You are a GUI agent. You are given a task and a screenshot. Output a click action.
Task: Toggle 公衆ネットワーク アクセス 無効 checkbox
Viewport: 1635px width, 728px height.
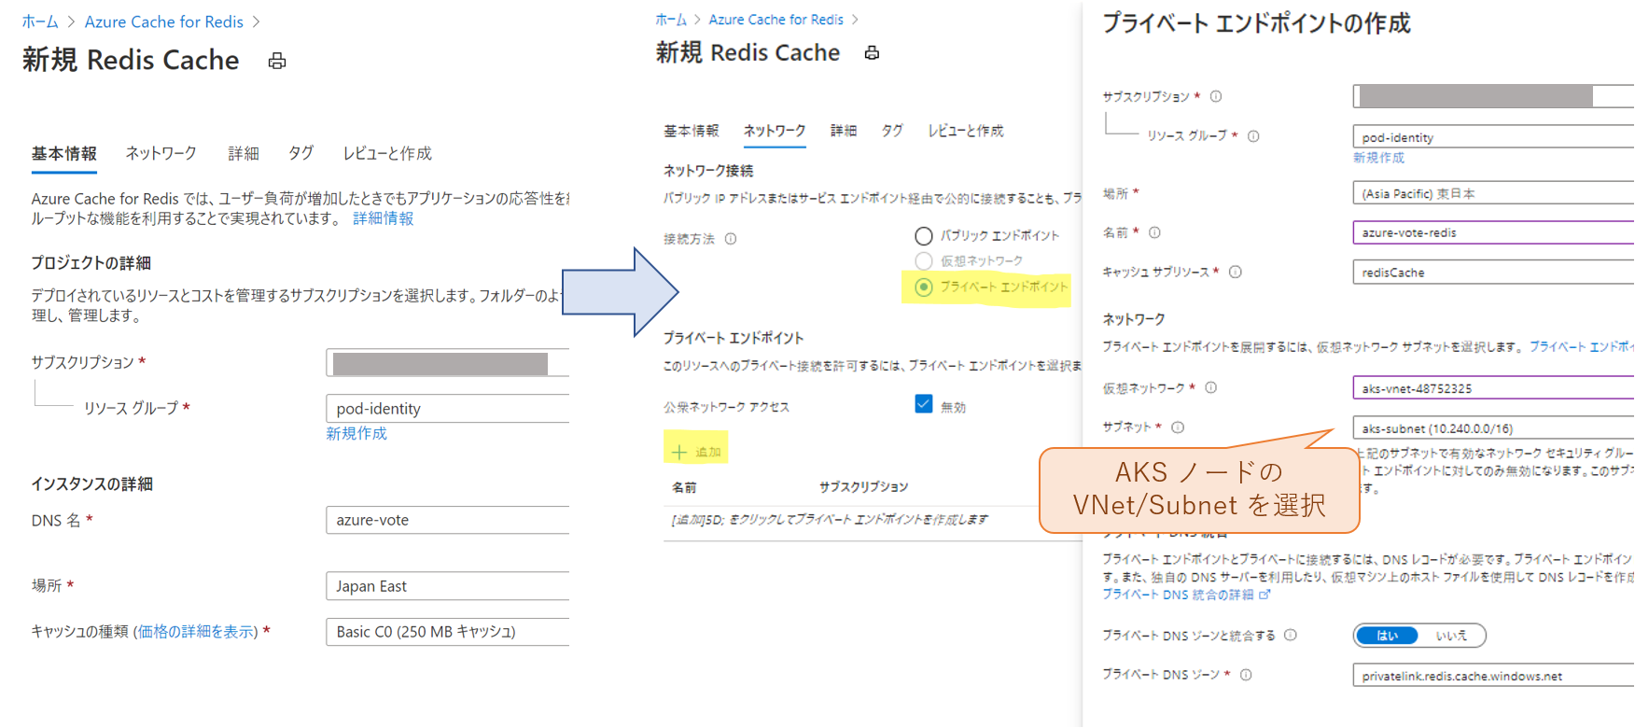click(924, 404)
